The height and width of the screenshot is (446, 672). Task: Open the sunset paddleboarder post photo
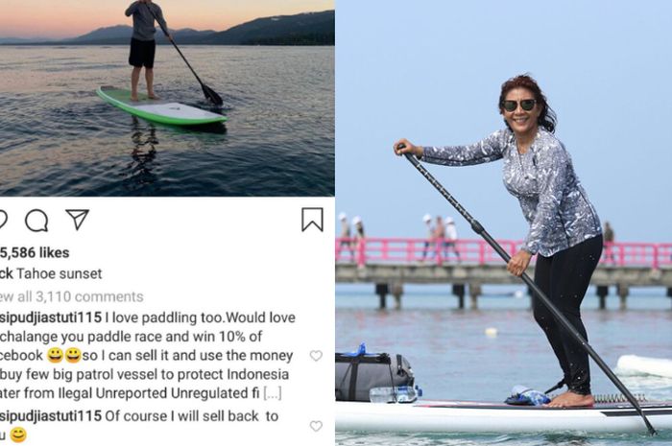(167, 98)
